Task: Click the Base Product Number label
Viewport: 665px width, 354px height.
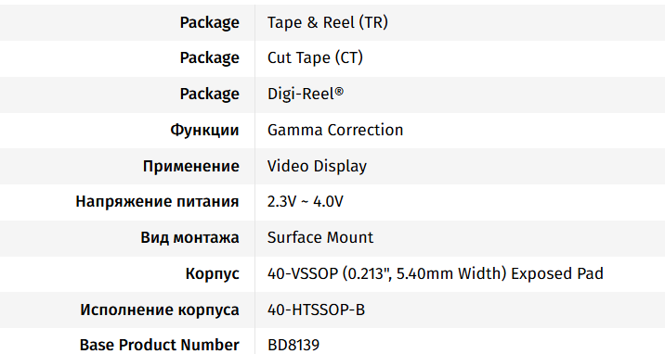Action: pyautogui.click(x=160, y=345)
